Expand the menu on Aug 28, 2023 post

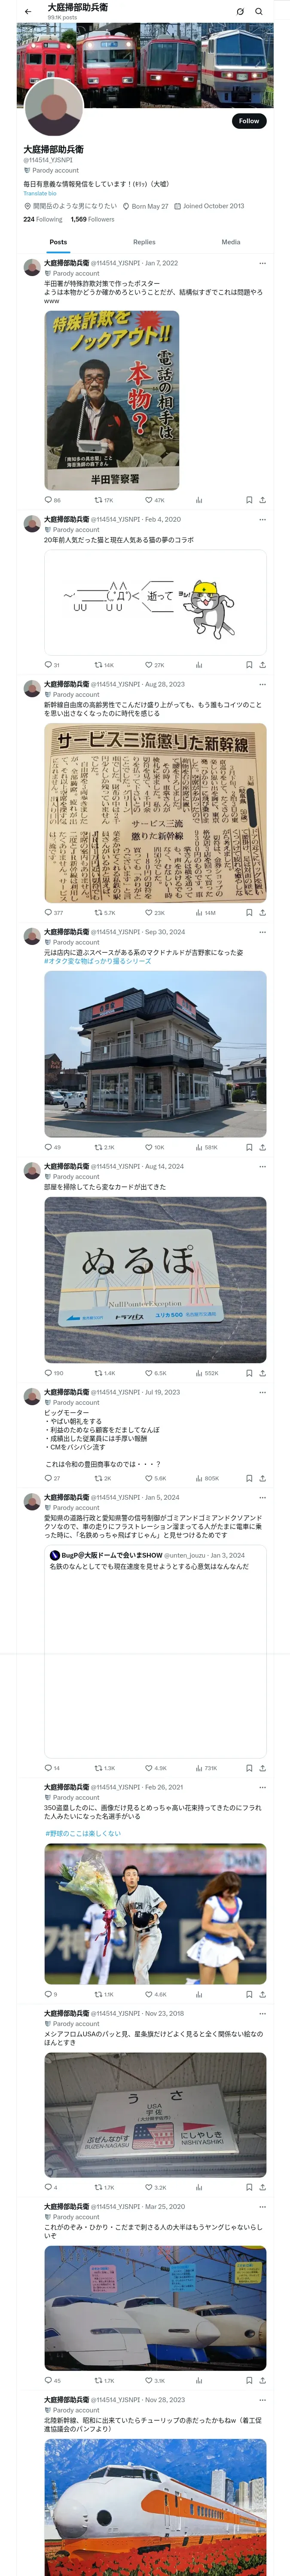[263, 684]
